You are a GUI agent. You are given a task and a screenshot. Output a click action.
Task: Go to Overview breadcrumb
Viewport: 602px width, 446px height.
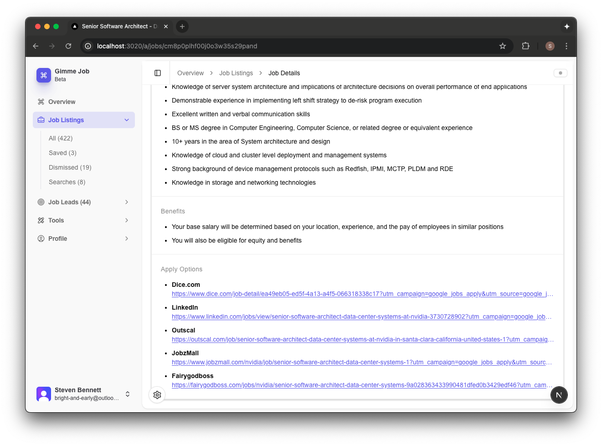(x=190, y=73)
